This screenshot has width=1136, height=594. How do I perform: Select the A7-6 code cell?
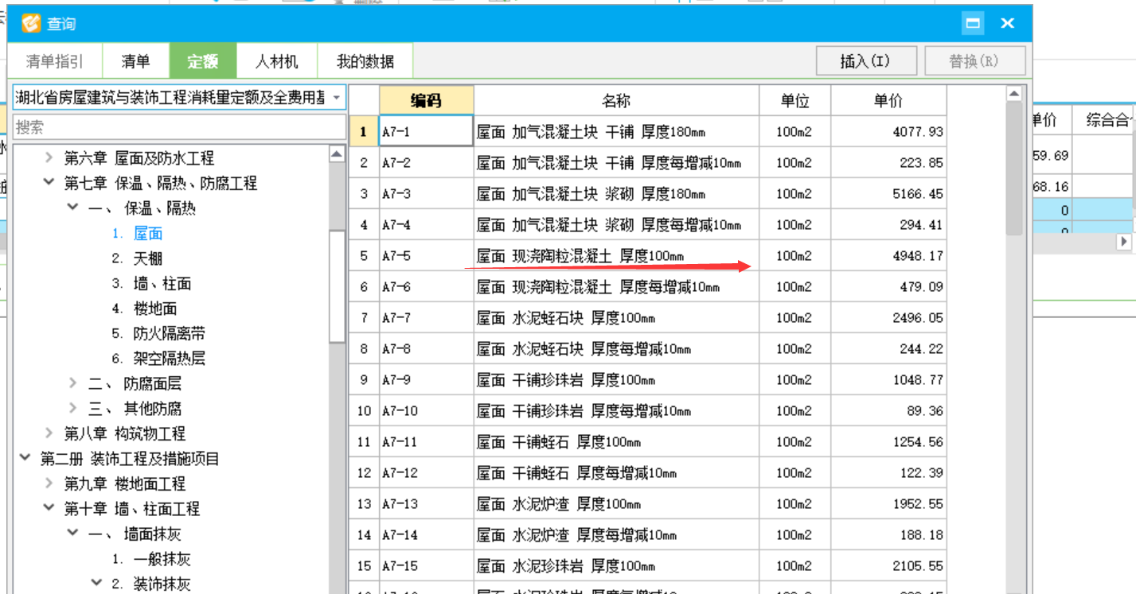pos(426,287)
